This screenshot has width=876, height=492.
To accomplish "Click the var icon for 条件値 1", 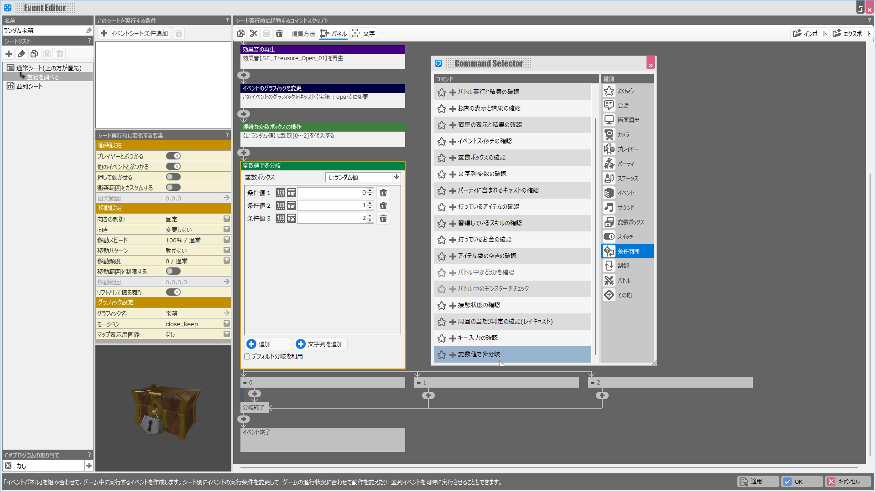I will pyautogui.click(x=291, y=193).
